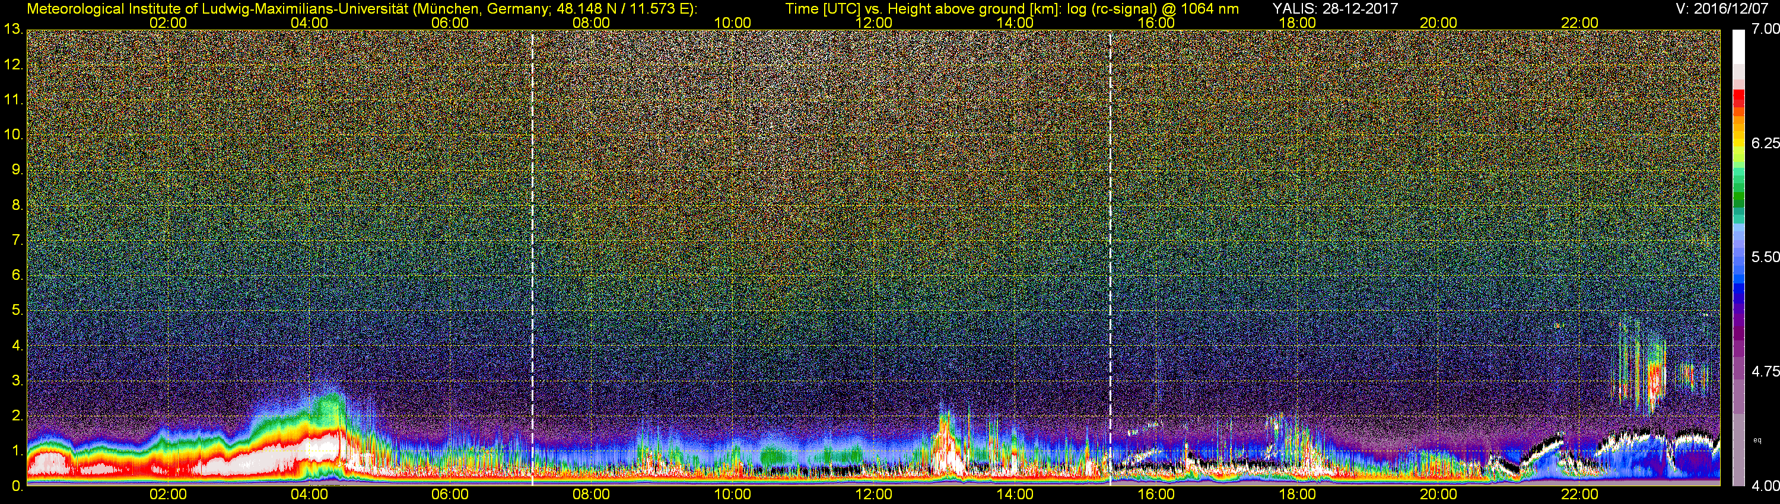Click the 1 km height axis label
This screenshot has height=504, width=1780.
tap(17, 451)
